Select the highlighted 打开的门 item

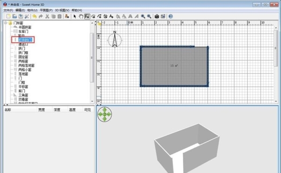coord(25,40)
